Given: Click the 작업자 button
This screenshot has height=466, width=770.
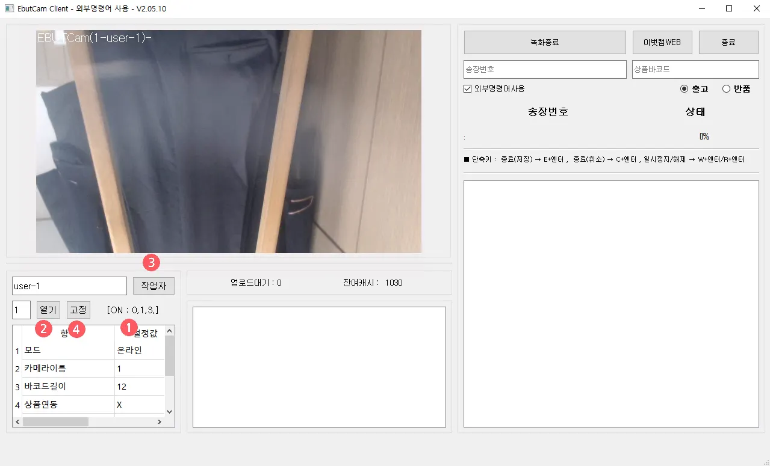Looking at the screenshot, I should (154, 286).
